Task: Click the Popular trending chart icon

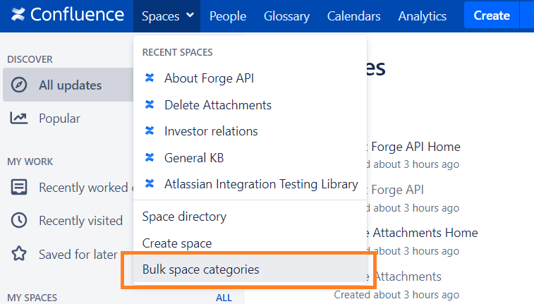Action: [x=20, y=118]
